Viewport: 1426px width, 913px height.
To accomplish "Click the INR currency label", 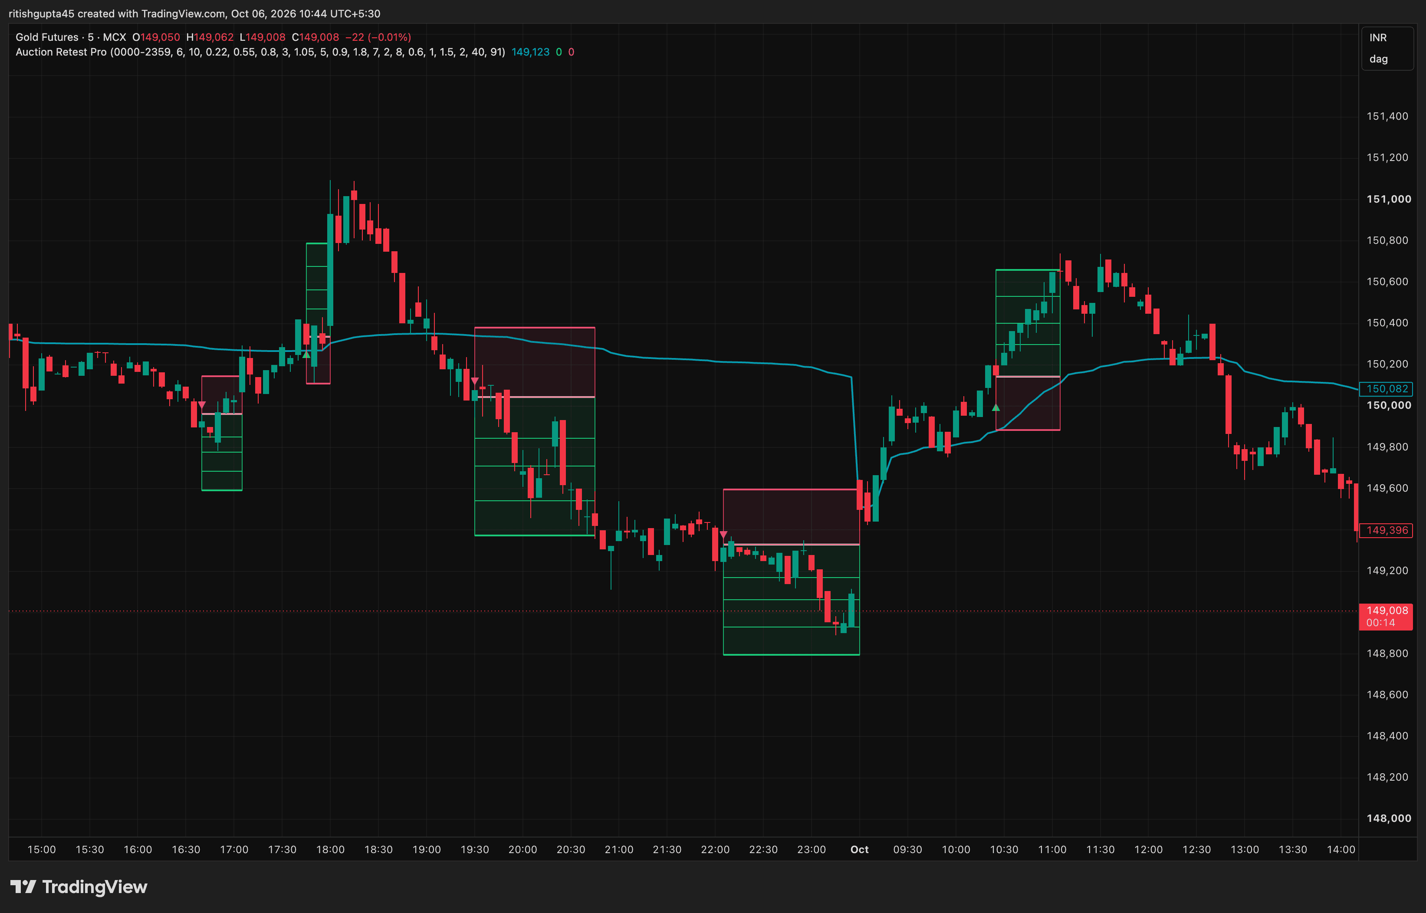I will tap(1377, 37).
